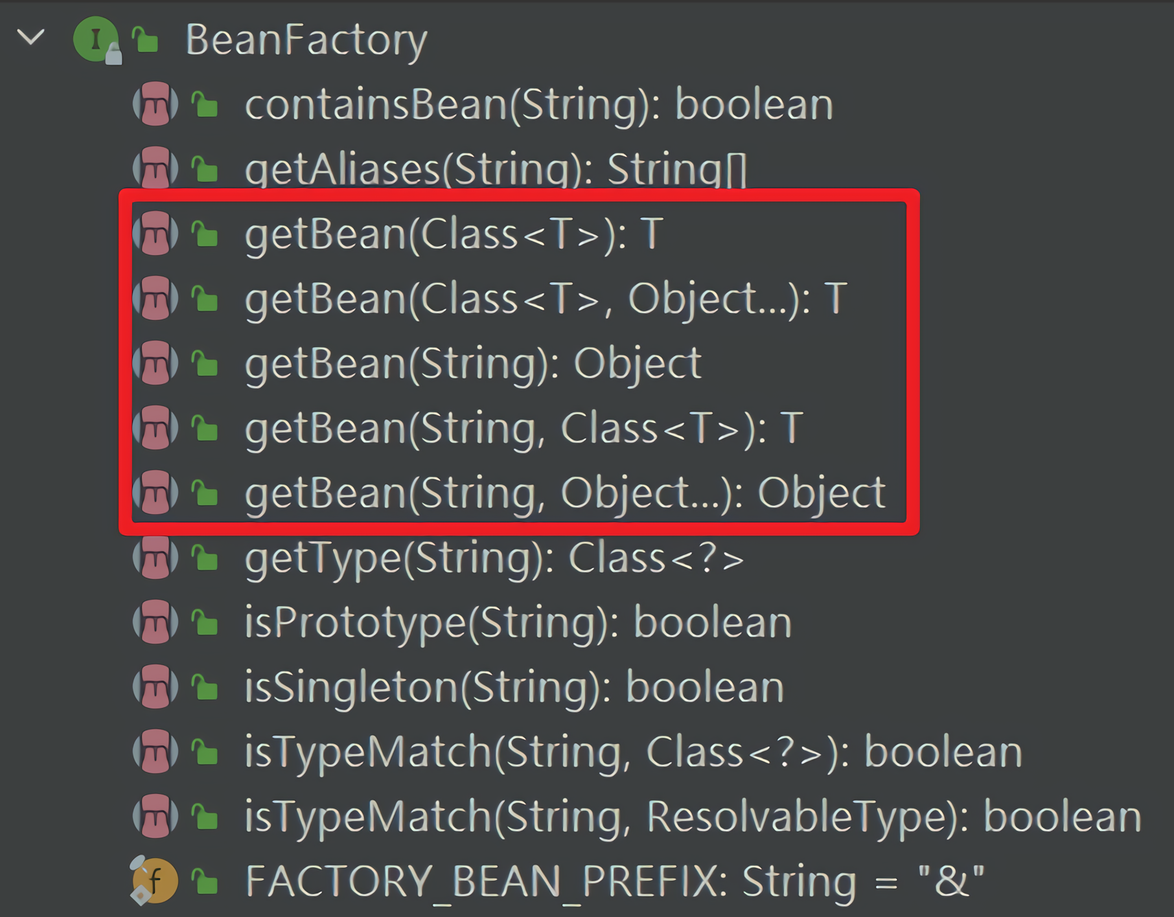The height and width of the screenshot is (917, 1174).
Task: Click public access icon beside BeanFactory
Action: click(x=146, y=40)
